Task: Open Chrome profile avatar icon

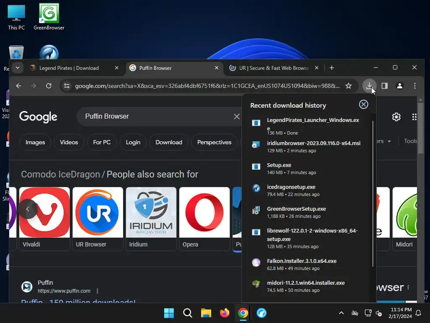Action: tap(400, 86)
